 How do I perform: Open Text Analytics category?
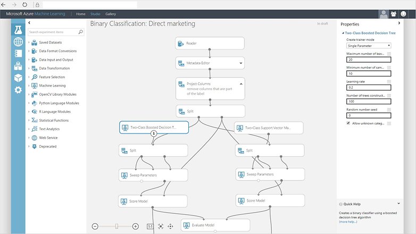(49, 129)
